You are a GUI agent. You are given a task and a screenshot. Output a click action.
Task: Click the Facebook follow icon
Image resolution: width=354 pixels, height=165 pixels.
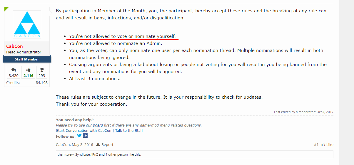click(85, 136)
